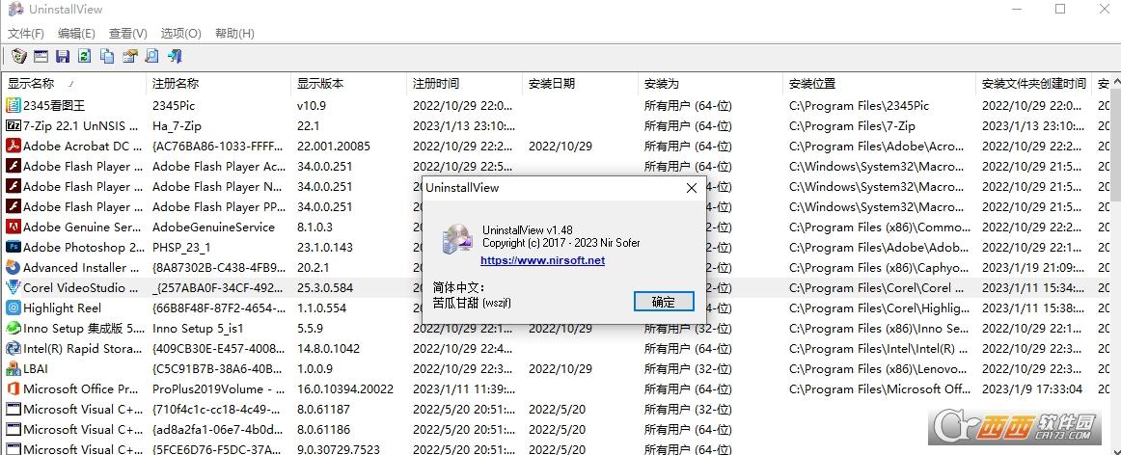
Task: Click the vertical scrollbar of the list
Action: coord(1116,262)
